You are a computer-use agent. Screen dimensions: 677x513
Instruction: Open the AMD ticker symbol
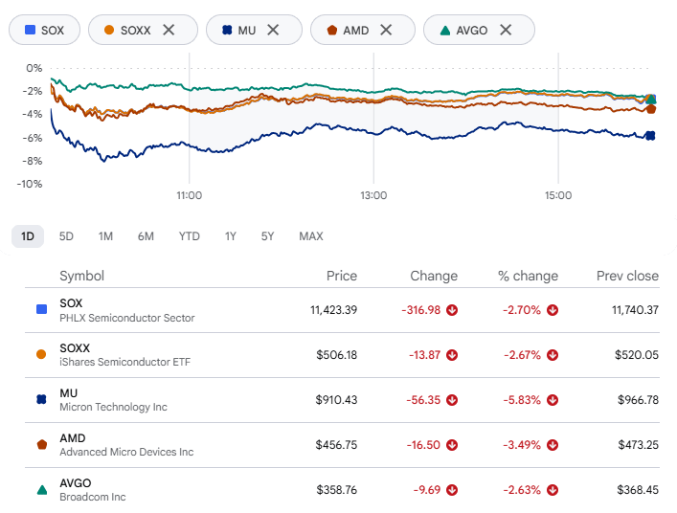(x=73, y=438)
